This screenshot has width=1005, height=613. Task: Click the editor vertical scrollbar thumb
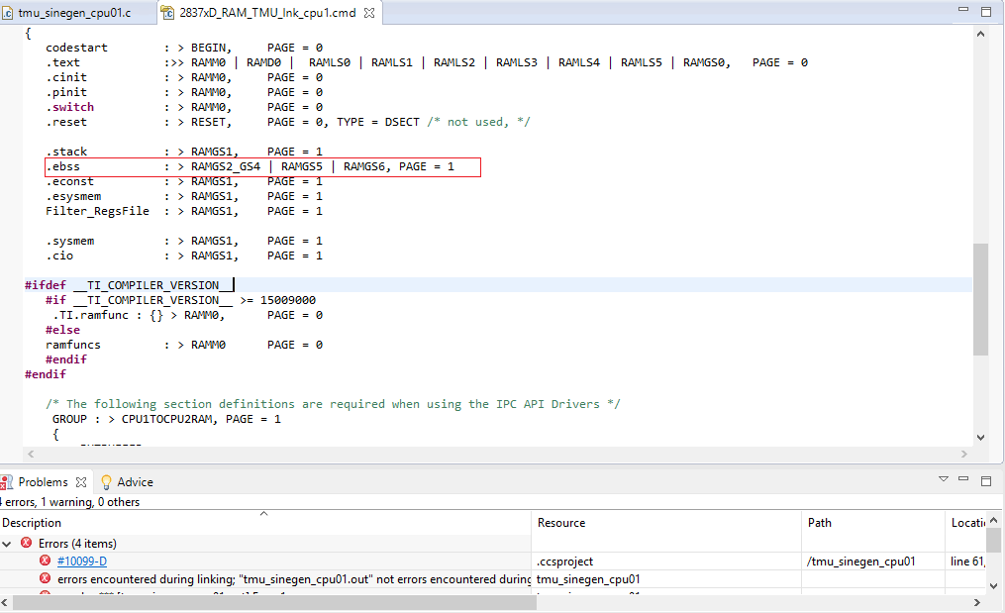coord(980,299)
